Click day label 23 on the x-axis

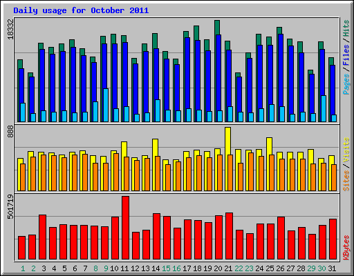click(249, 268)
